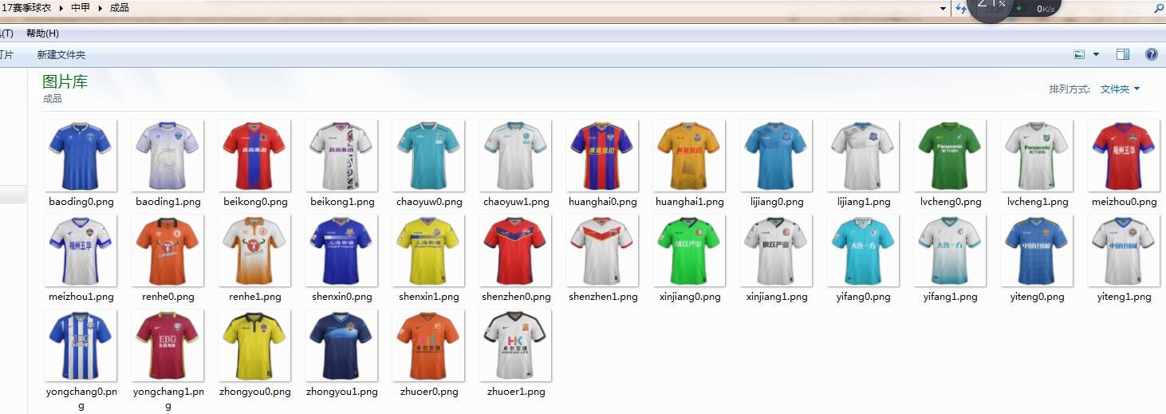The height and width of the screenshot is (414, 1166).
Task: Select xinjiang0.png green jersey thumbnail
Action: point(689,250)
